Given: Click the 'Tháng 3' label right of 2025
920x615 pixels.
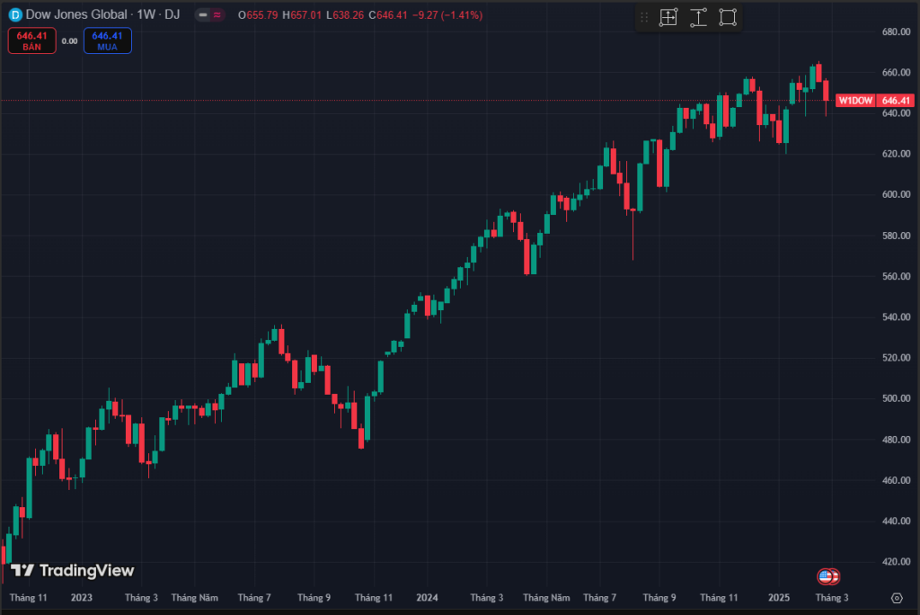Looking at the screenshot, I should [x=832, y=597].
